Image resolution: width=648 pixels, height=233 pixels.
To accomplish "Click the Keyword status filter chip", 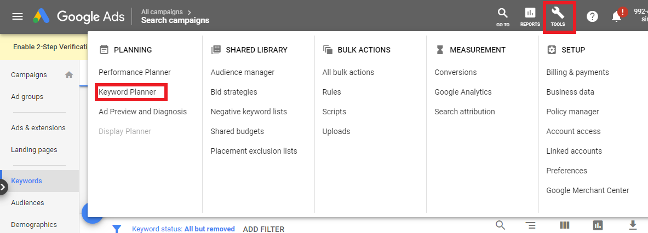I will tap(183, 229).
